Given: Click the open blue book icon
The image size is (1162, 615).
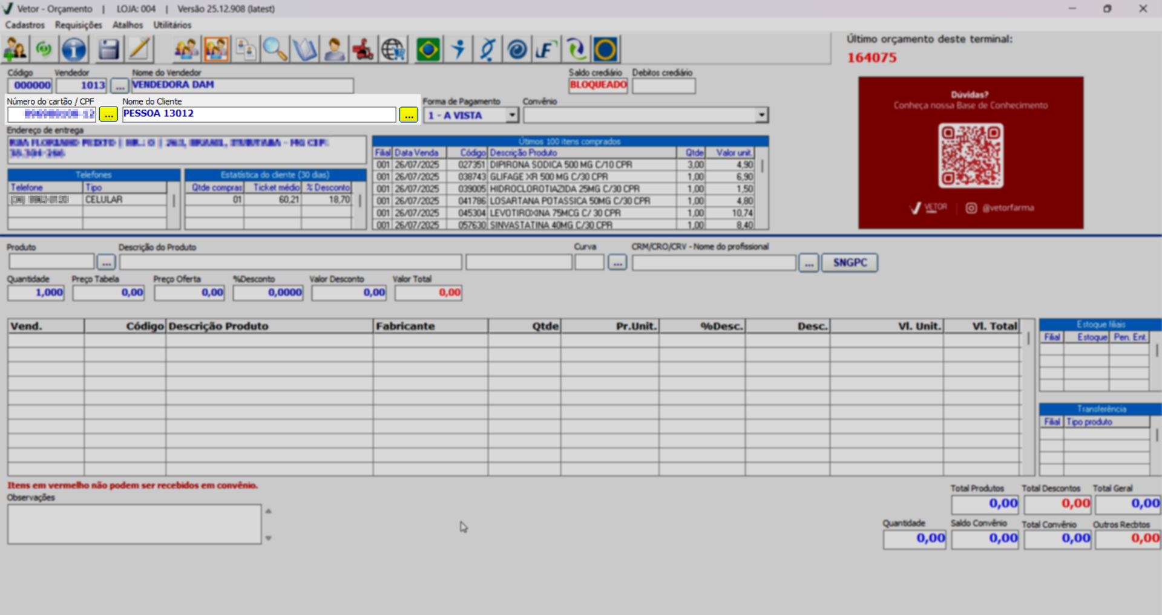Looking at the screenshot, I should pyautogui.click(x=304, y=50).
